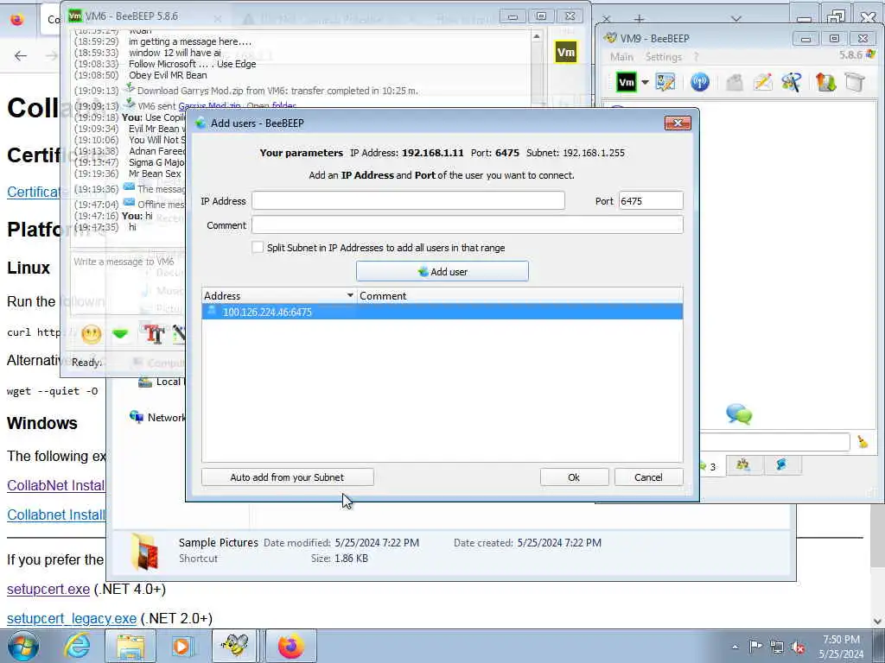Click the yellow Vm avatar in VM6 chat
This screenshot has height=663, width=885.
(x=565, y=53)
